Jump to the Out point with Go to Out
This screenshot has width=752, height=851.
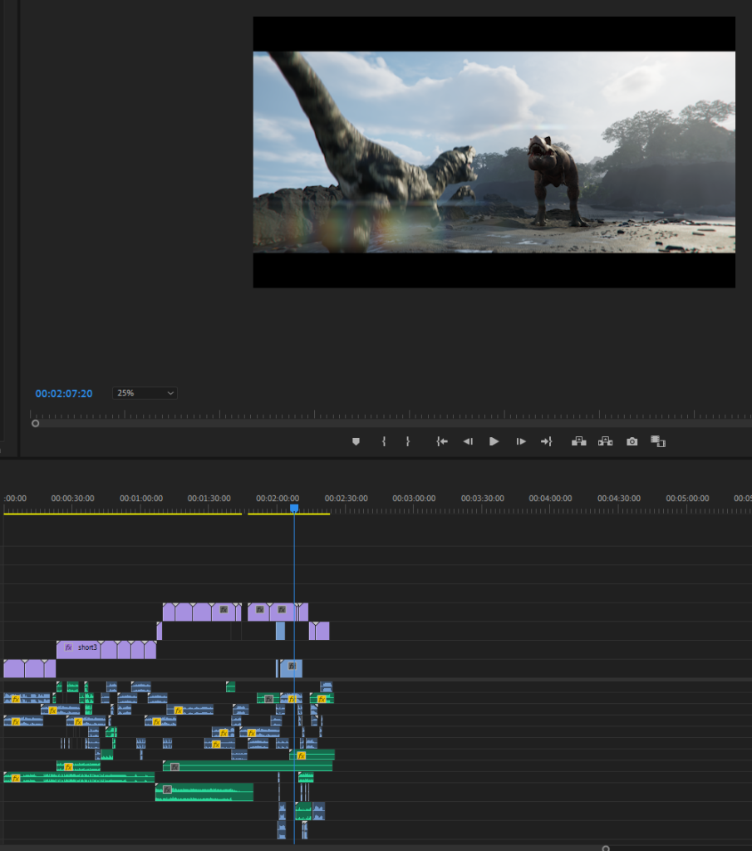[547, 441]
